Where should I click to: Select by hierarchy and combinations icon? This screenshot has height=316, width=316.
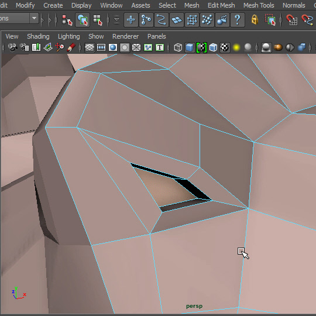click(67, 20)
